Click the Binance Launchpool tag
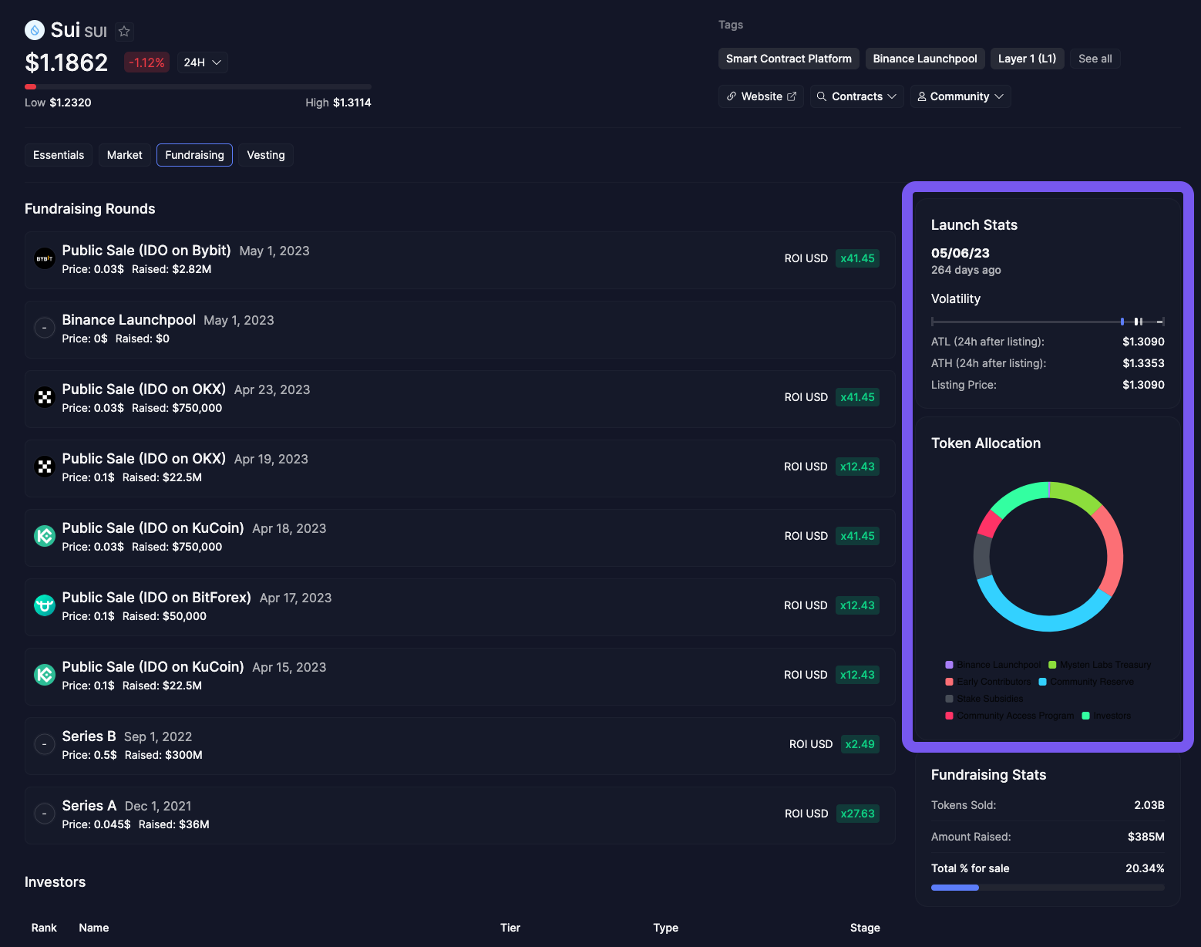This screenshot has width=1201, height=947. point(925,59)
